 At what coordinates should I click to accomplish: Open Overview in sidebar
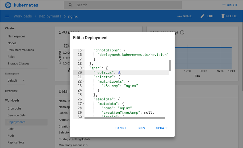11,91
